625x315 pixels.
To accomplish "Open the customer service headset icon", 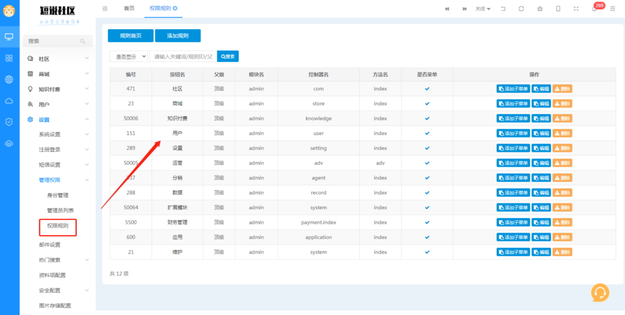I will point(600,292).
